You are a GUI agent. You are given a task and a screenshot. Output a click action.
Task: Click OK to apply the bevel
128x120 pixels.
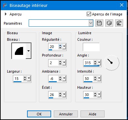(39, 114)
